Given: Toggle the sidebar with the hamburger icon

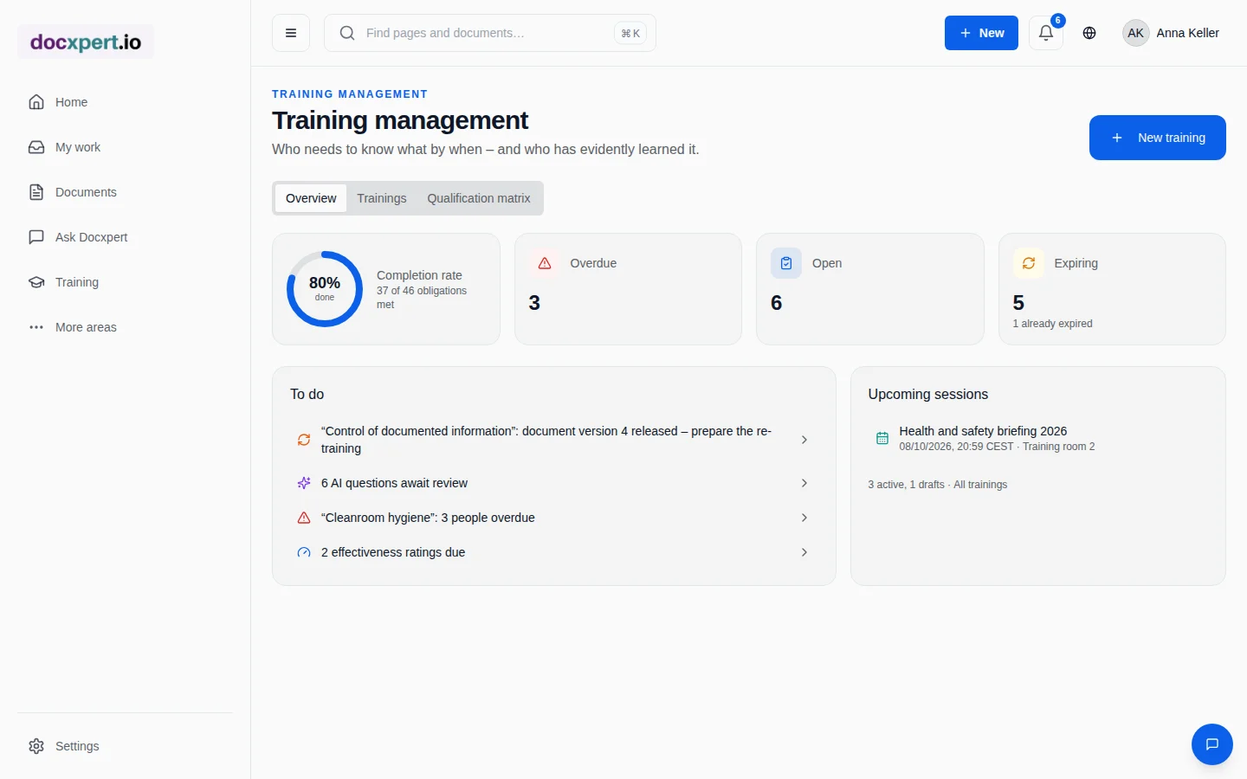Looking at the screenshot, I should coord(291,33).
